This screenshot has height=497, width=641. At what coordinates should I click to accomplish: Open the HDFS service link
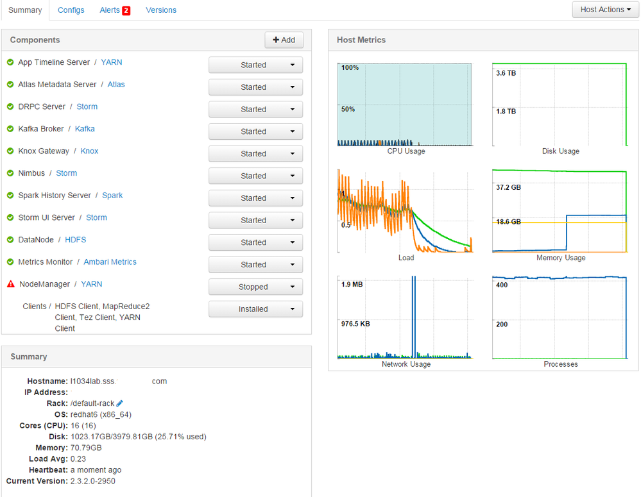click(x=75, y=240)
